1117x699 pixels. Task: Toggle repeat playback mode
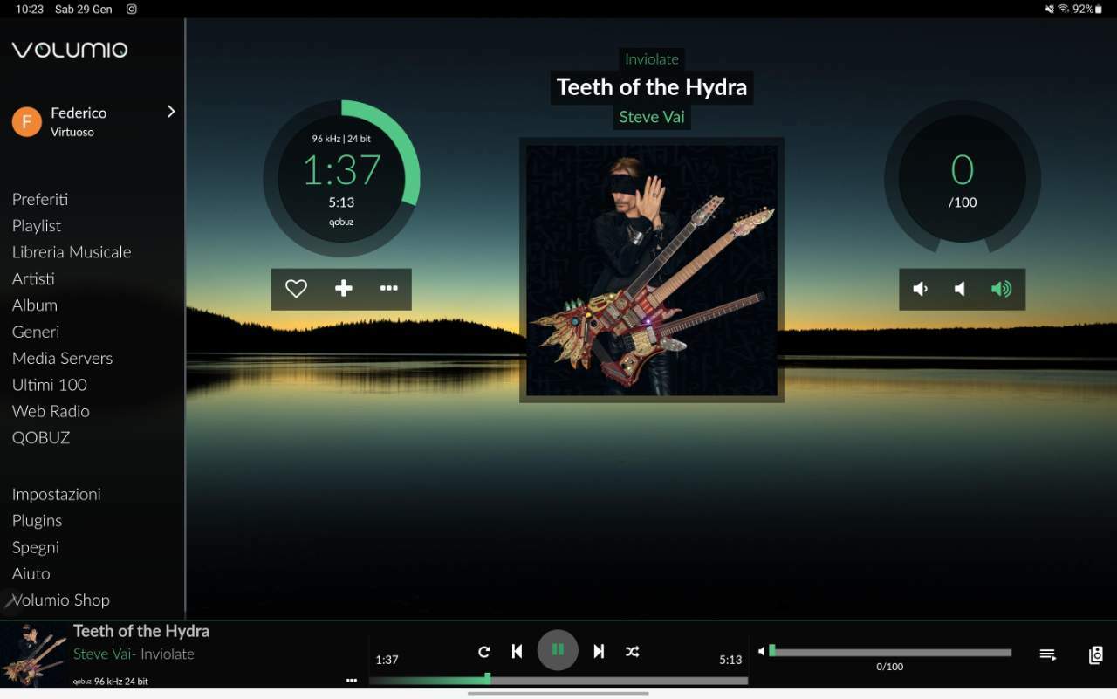click(484, 651)
